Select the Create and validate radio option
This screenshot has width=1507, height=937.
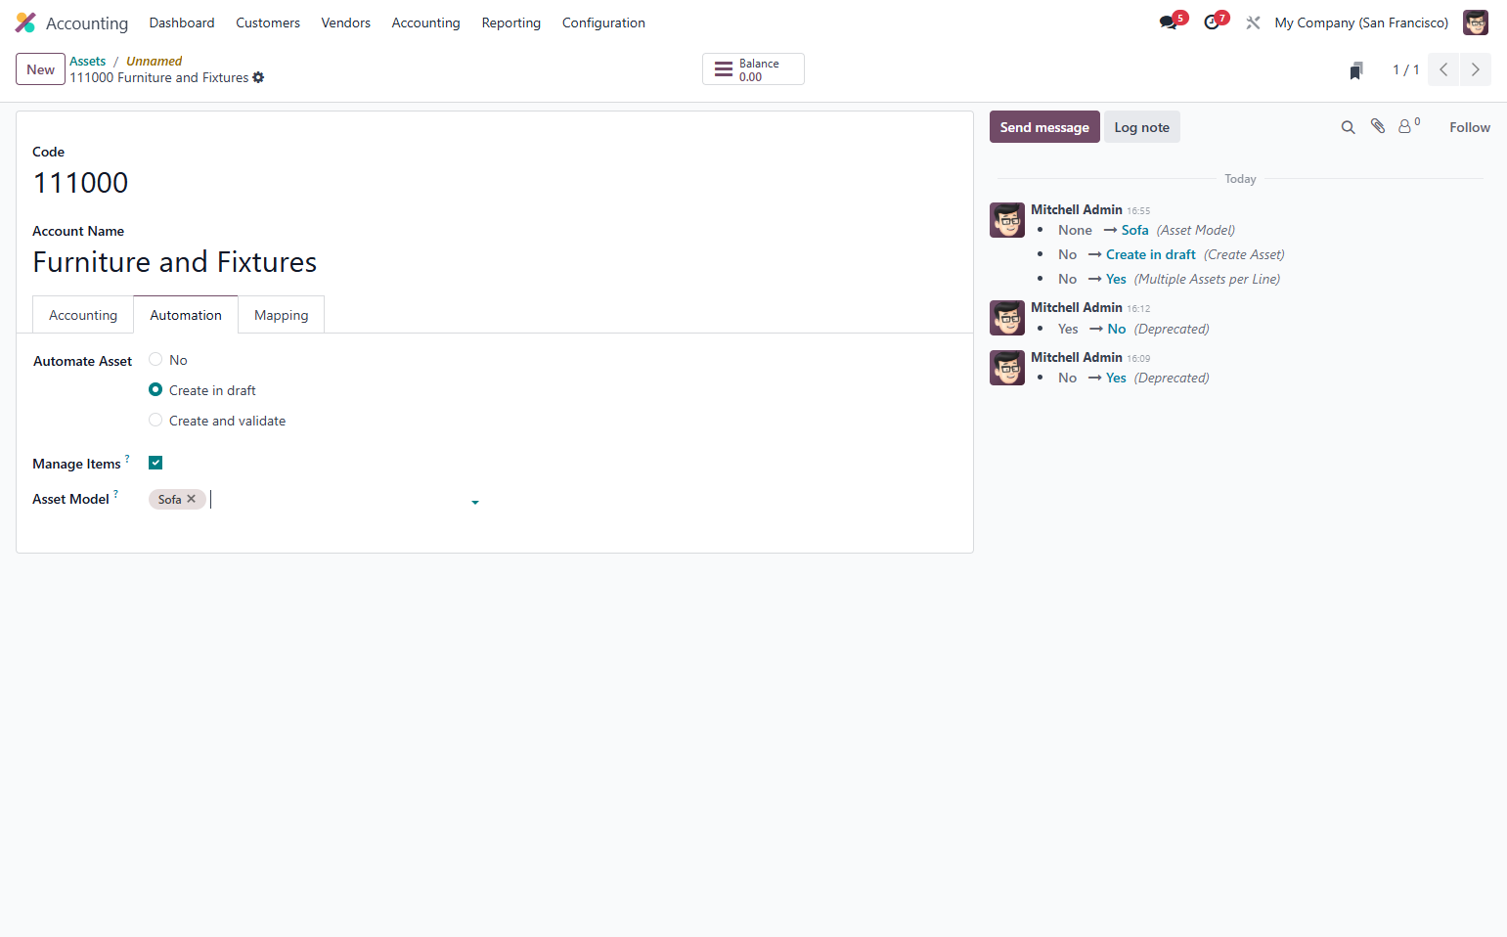pyautogui.click(x=155, y=420)
